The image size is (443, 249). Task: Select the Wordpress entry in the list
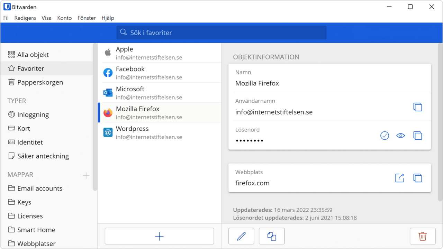point(160,132)
